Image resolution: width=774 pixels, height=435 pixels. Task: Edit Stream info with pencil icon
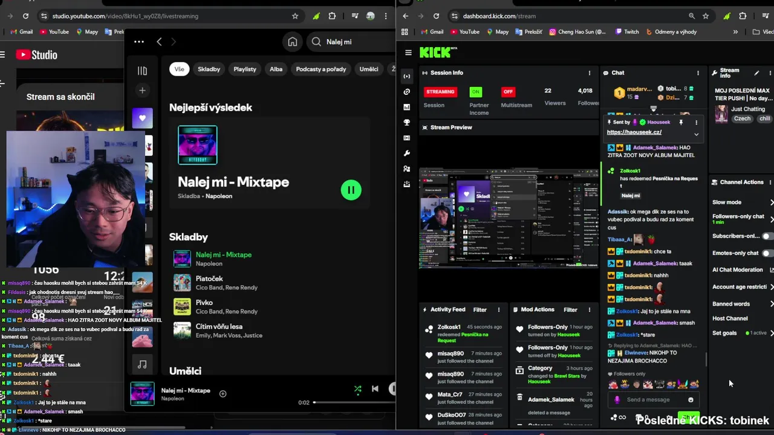pyautogui.click(x=756, y=73)
